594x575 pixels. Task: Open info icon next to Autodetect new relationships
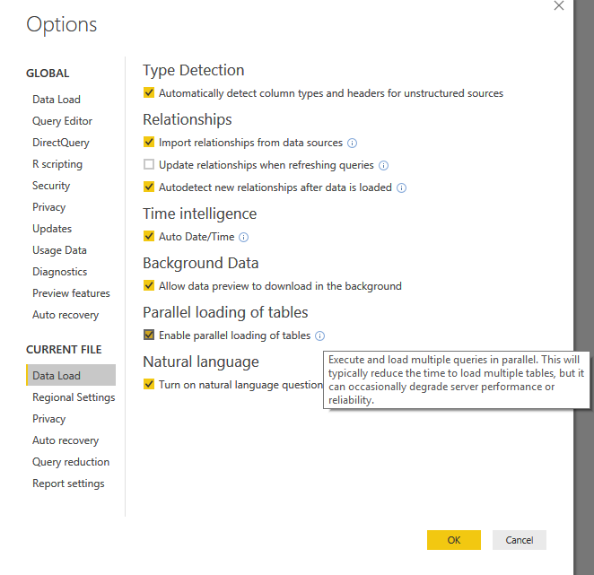click(401, 187)
